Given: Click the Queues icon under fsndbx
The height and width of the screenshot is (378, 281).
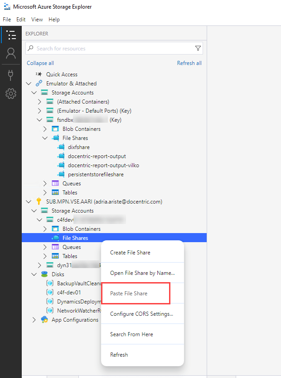Looking at the screenshot, I should coord(55,183).
